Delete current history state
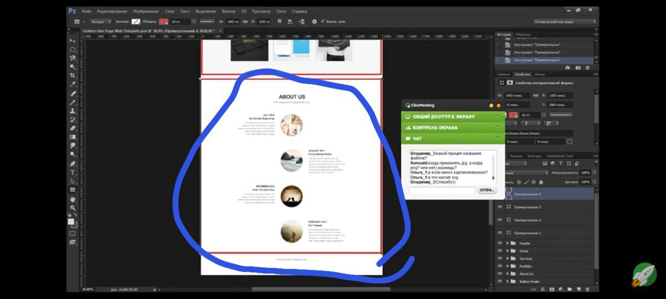 click(x=587, y=68)
